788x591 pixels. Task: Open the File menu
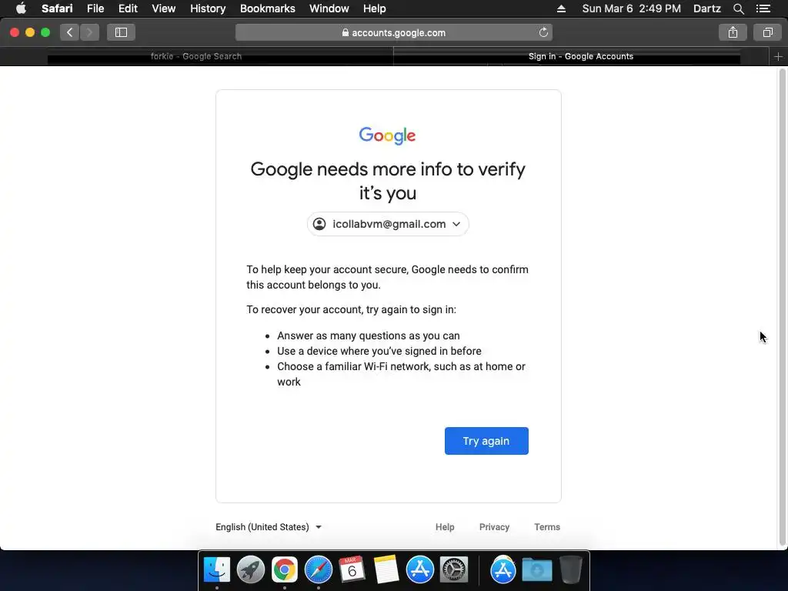pyautogui.click(x=95, y=8)
